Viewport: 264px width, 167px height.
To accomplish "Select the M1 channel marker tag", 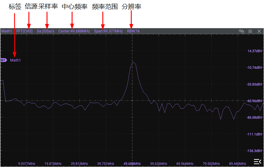I will (4, 60).
